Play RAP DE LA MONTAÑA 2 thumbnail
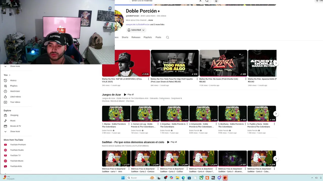The width and height of the screenshot is (323, 181). [x=126, y=63]
